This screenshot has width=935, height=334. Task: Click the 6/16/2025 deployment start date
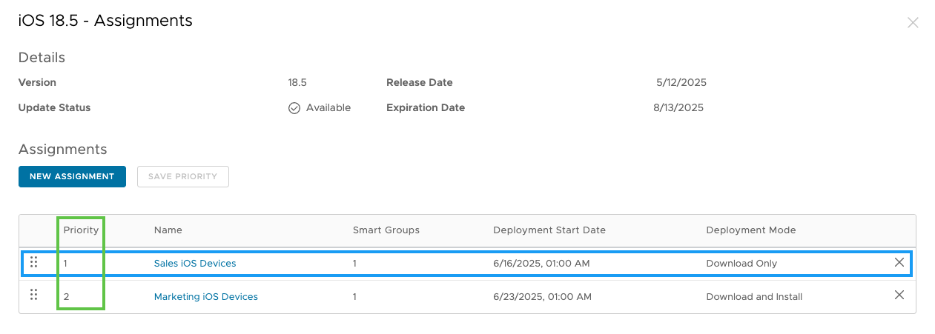click(x=541, y=263)
